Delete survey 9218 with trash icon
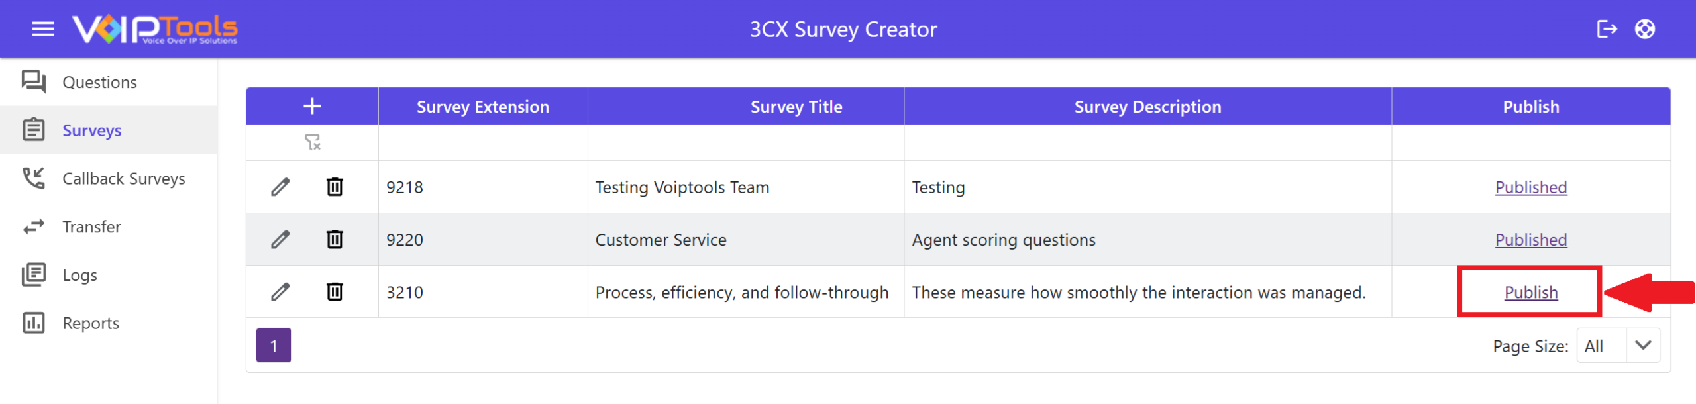Screen dimensions: 1696x404 pyautogui.click(x=335, y=187)
